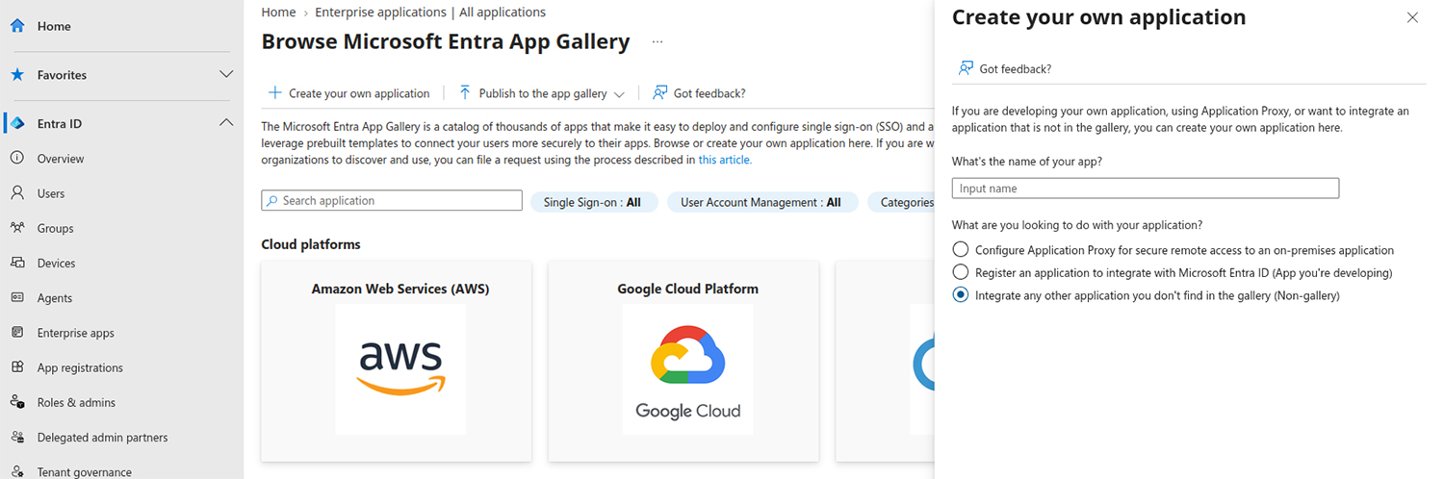Screen dimensions: 1444x479
Task: Click the plus icon for Create your own application
Action: tap(274, 93)
